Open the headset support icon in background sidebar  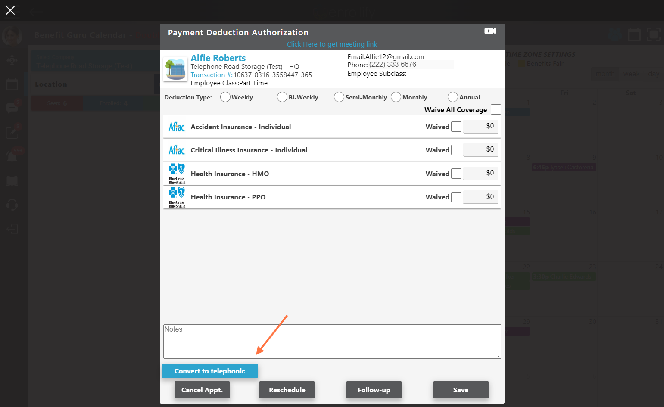(x=12, y=205)
